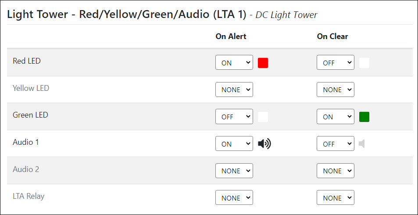The width and height of the screenshot is (418, 215).
Task: Open the Audio 1 On Alert dropdown
Action: (234, 144)
